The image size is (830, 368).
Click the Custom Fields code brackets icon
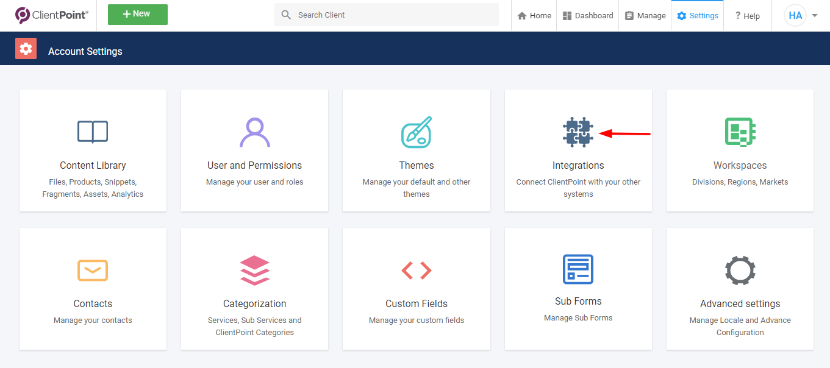pos(417,270)
